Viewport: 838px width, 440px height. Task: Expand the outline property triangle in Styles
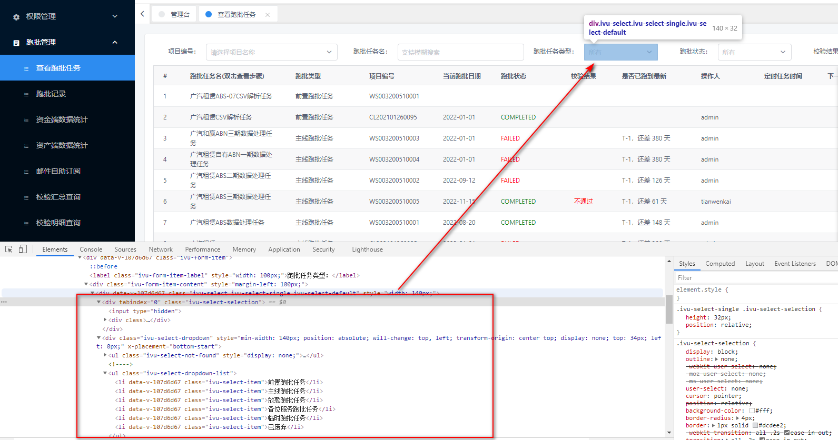[716, 359]
